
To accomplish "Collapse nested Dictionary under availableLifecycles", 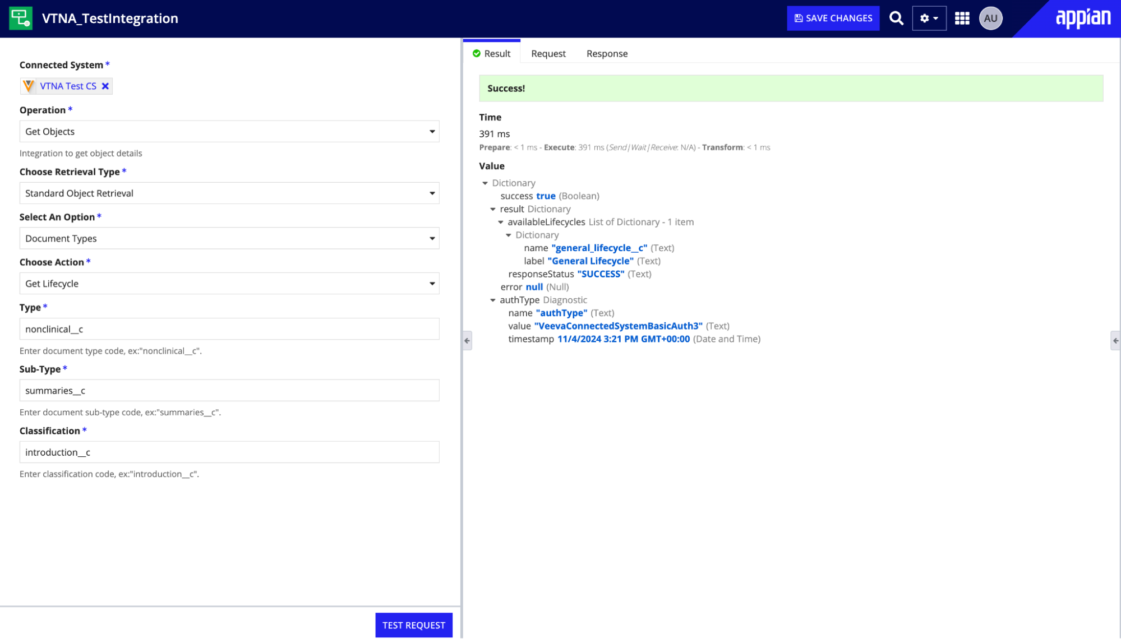I will click(x=509, y=235).
